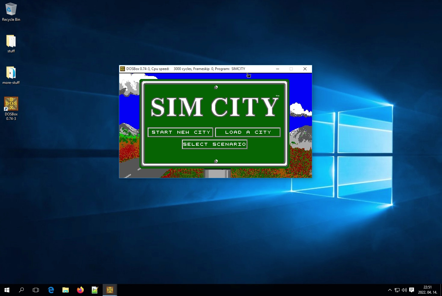Select the 'more-stuff' folder icon
Image resolution: width=442 pixels, height=296 pixels.
11,75
